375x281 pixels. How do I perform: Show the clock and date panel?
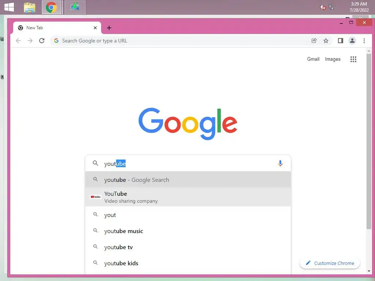(359, 7)
